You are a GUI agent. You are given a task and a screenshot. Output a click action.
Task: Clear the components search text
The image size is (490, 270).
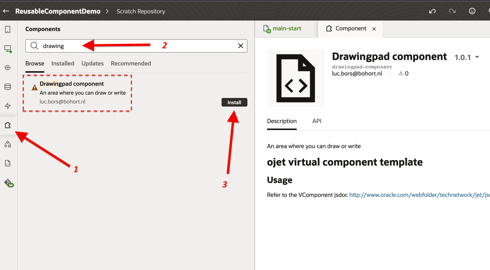[241, 46]
